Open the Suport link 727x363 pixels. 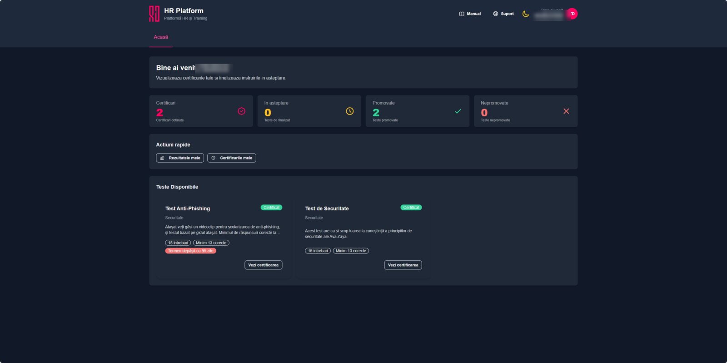click(x=503, y=14)
